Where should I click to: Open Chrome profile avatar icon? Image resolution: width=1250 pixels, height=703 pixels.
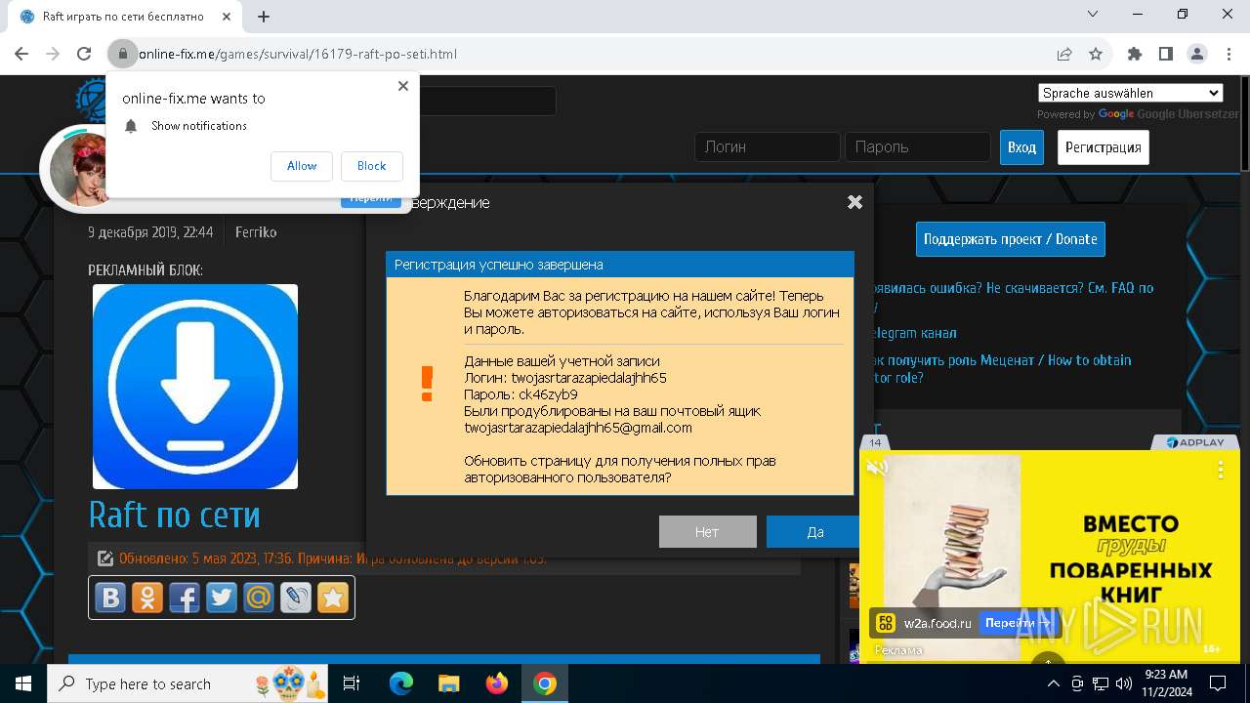click(1196, 54)
